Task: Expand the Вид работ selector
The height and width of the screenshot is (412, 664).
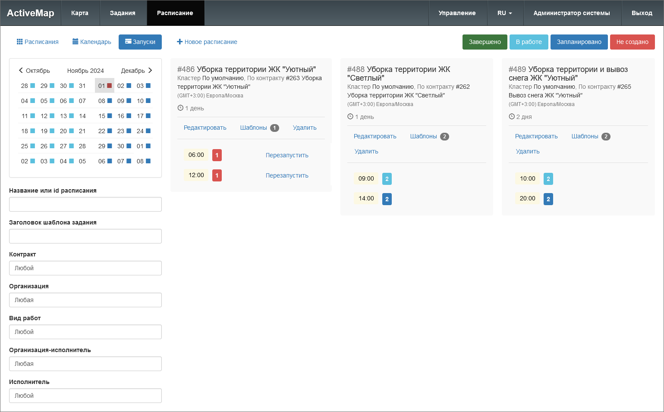Action: pos(85,332)
